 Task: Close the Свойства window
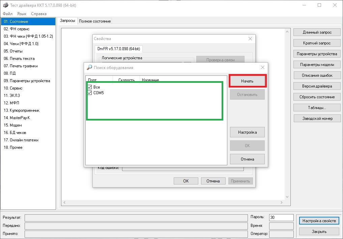coord(250,39)
